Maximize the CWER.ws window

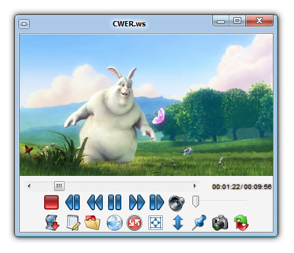pyautogui.click(x=237, y=21)
